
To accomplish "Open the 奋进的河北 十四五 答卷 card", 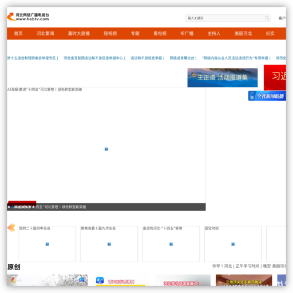I will tap(171, 244).
